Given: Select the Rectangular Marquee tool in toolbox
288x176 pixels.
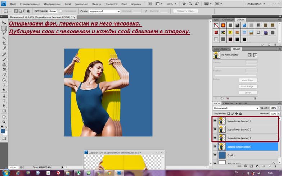Looking at the screenshot, I should tap(4, 28).
